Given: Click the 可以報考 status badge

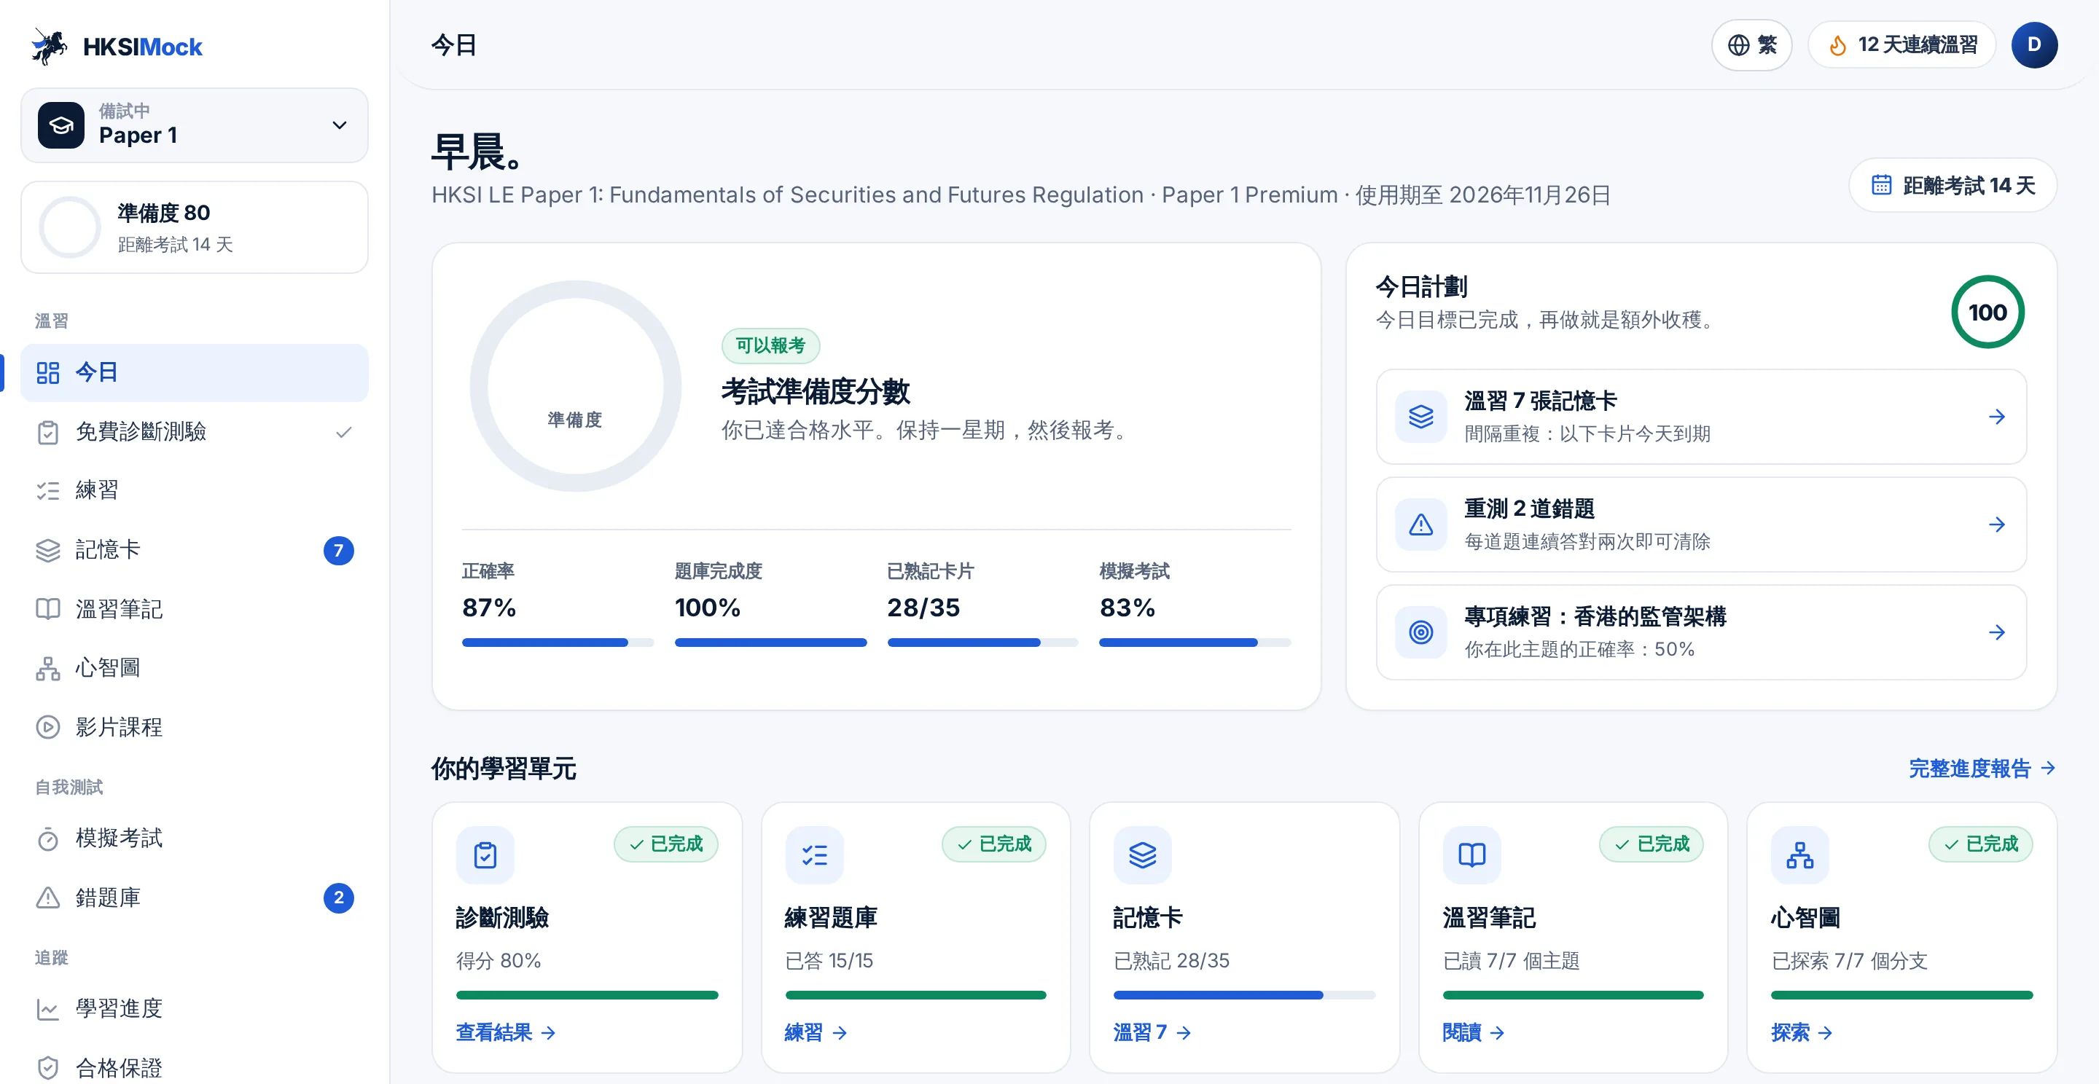Looking at the screenshot, I should tap(770, 346).
